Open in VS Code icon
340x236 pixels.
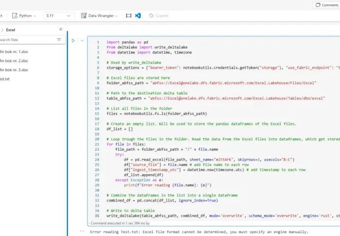point(138,16)
